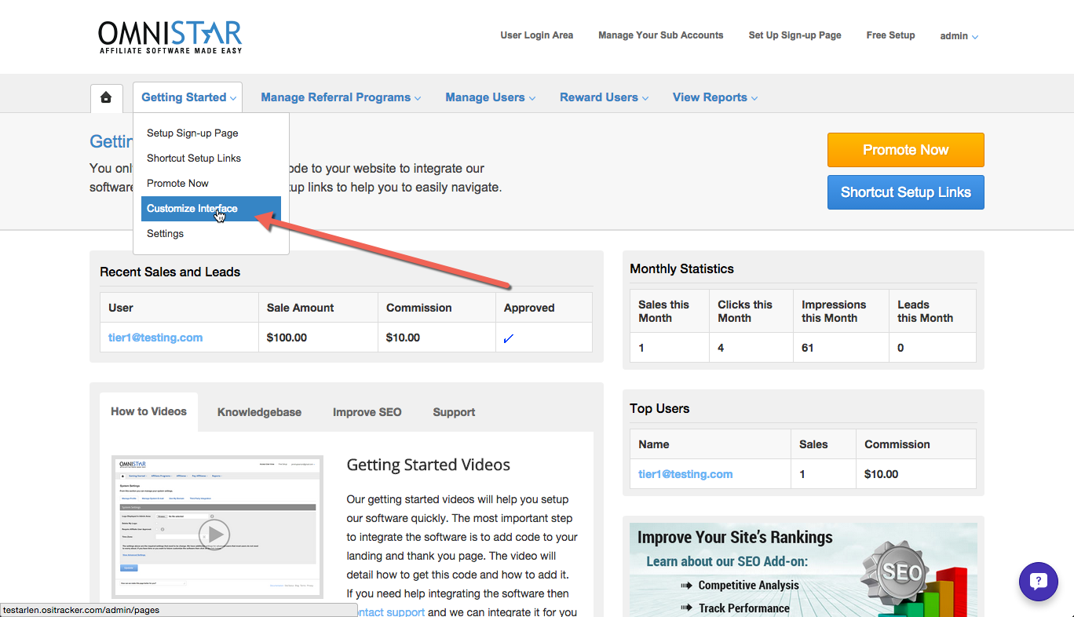1074x617 pixels.
Task: Open the Manage Users dropdown
Action: [491, 97]
